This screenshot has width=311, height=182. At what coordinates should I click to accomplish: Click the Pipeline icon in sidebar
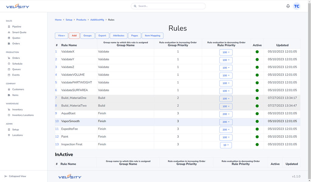pyautogui.click(x=9, y=27)
